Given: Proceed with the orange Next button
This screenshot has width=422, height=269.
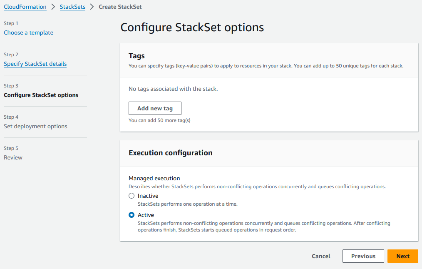Looking at the screenshot, I should pyautogui.click(x=402, y=257).
